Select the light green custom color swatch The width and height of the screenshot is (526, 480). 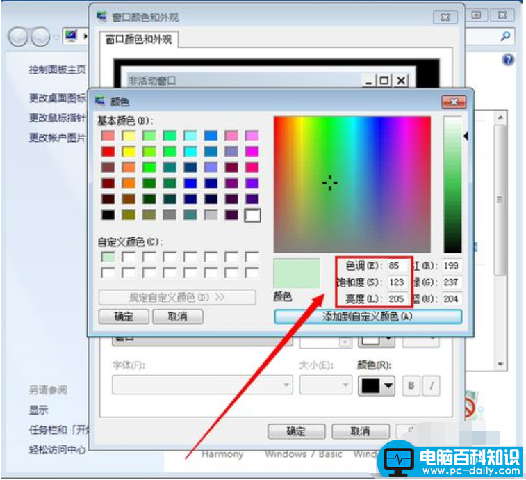[x=108, y=257]
